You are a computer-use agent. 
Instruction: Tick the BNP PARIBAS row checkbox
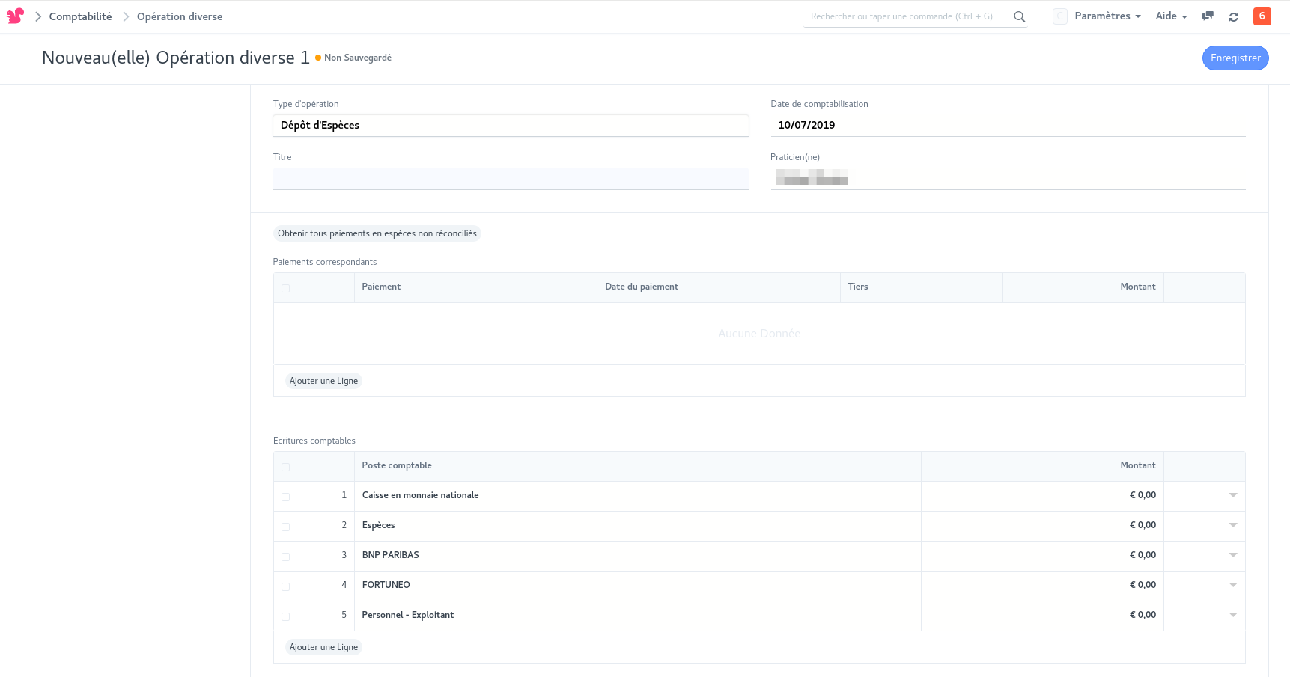285,557
